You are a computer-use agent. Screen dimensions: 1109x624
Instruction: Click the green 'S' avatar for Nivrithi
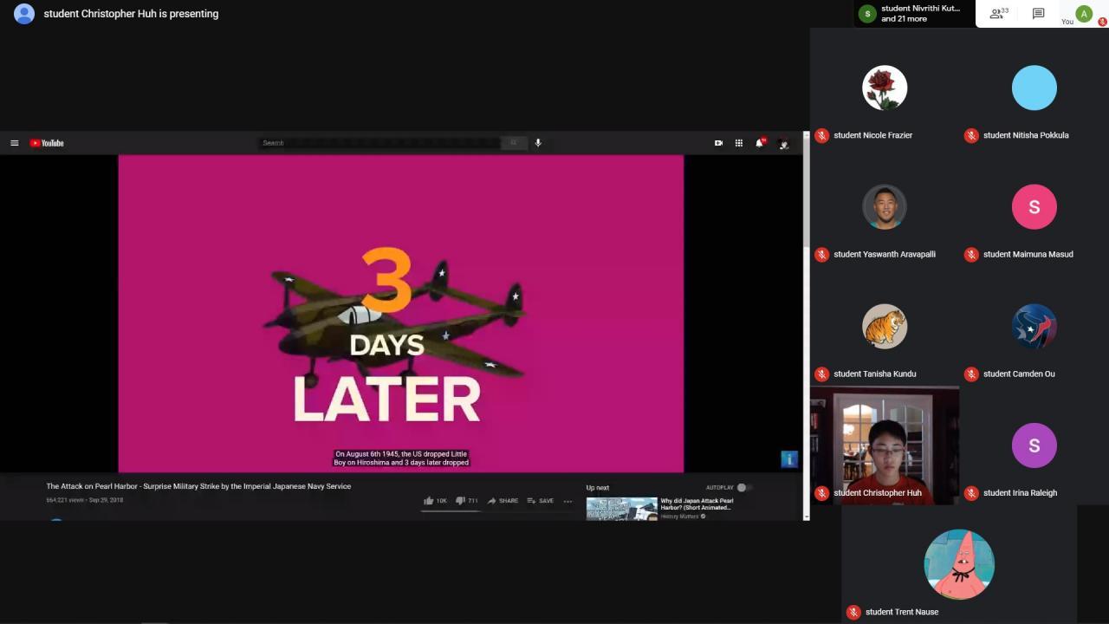point(867,14)
